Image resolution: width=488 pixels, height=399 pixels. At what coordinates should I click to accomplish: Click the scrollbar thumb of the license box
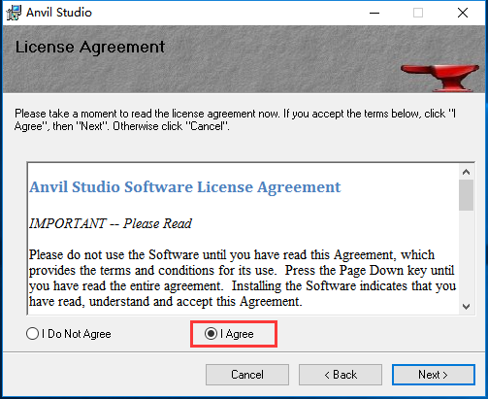point(466,195)
